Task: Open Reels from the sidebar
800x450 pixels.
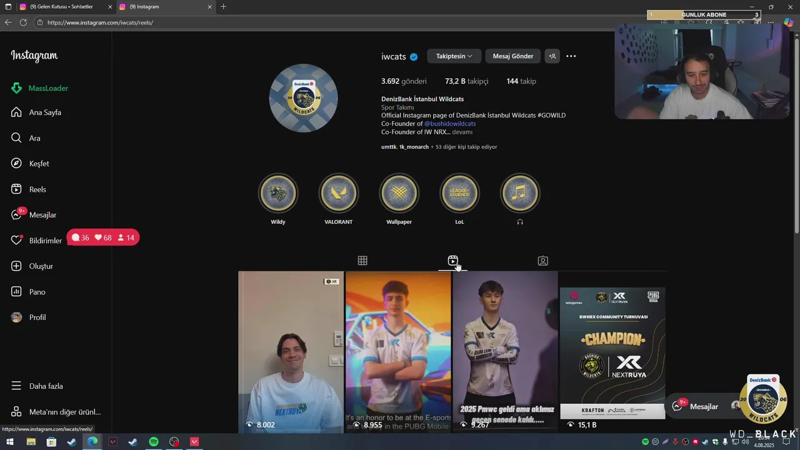Action: 29,189
